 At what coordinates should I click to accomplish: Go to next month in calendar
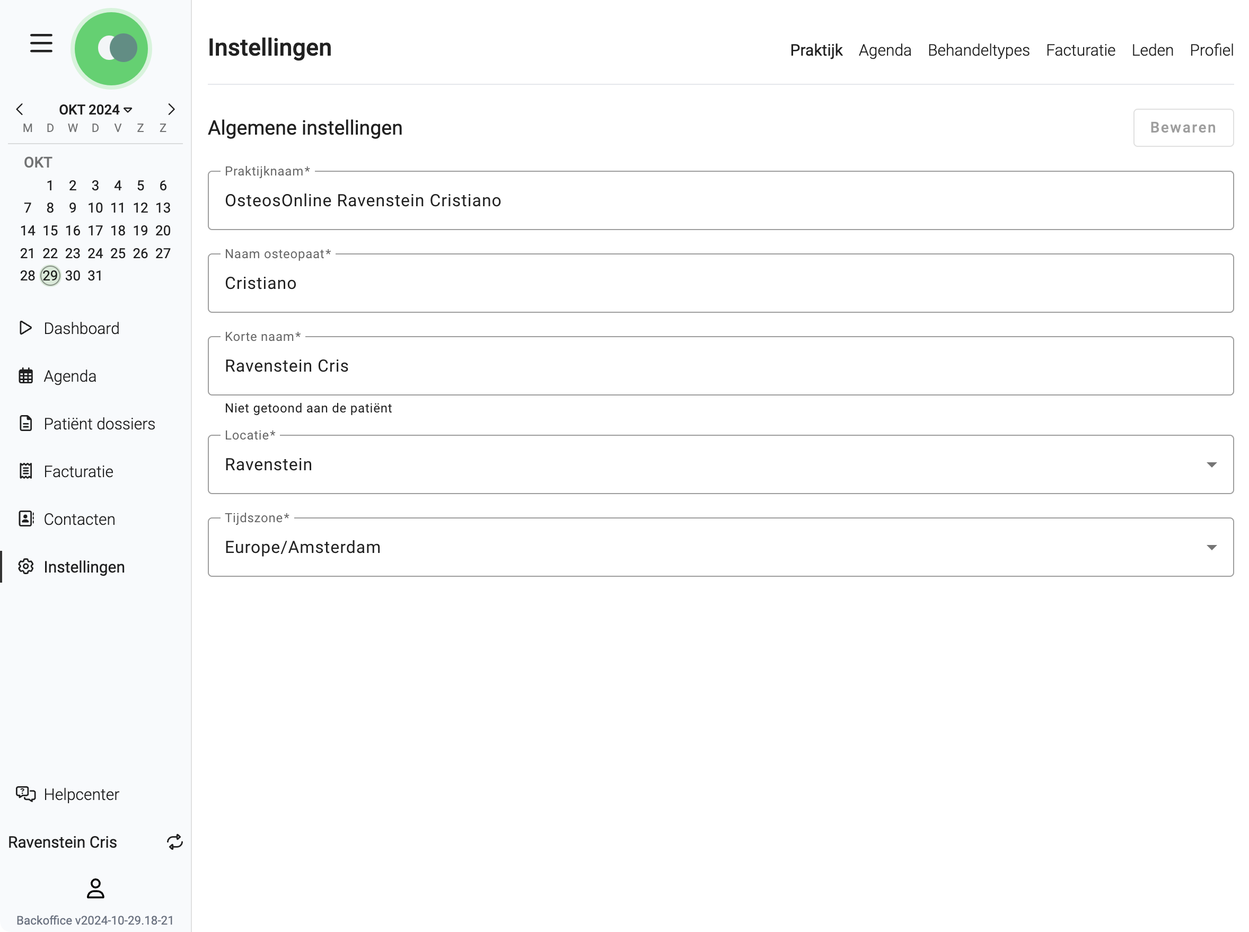coord(171,109)
